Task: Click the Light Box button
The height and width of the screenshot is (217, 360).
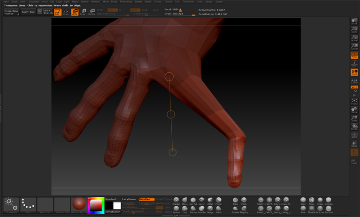Action: tap(28, 12)
